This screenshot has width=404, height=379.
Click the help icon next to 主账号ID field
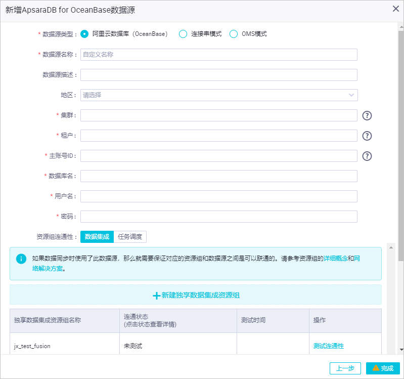[367, 156]
